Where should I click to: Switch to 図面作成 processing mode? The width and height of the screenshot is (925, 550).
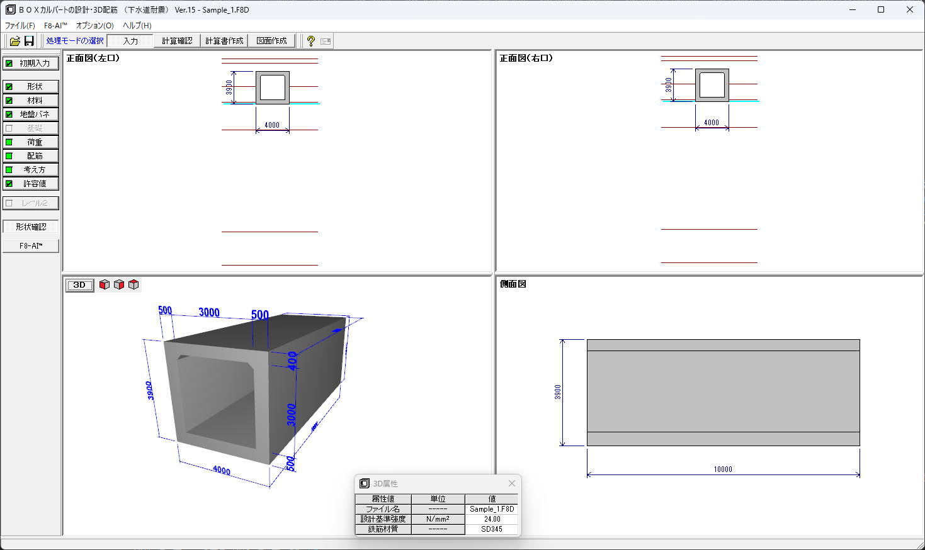coord(271,41)
